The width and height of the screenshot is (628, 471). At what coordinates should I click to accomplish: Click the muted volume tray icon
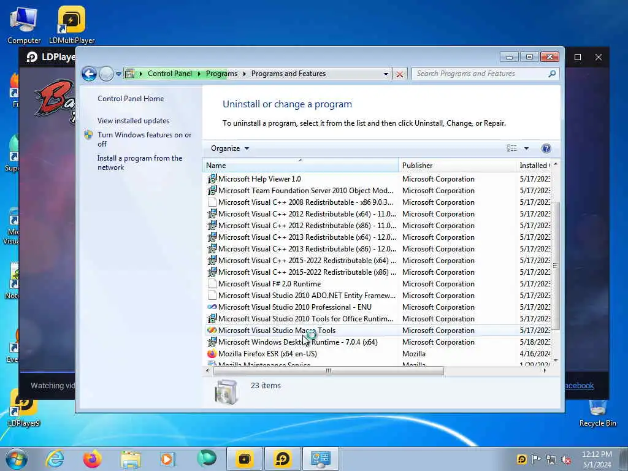pos(566,460)
